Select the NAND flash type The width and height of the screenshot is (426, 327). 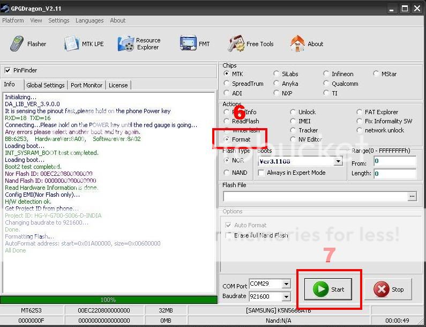(x=227, y=173)
